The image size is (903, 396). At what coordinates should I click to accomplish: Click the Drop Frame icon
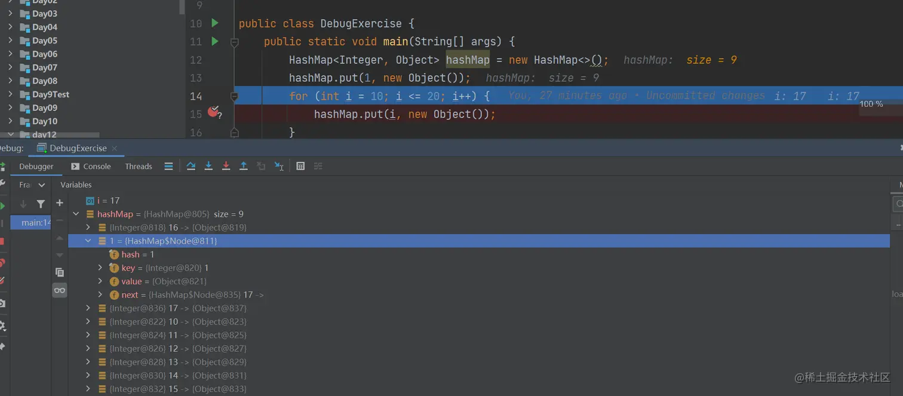click(261, 166)
